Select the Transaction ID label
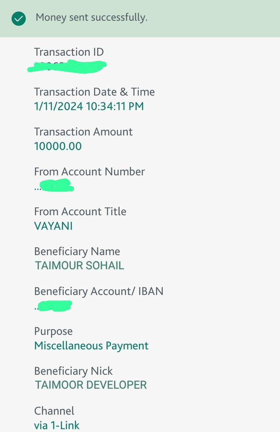Image resolution: width=280 pixels, height=432 pixels. 69,52
